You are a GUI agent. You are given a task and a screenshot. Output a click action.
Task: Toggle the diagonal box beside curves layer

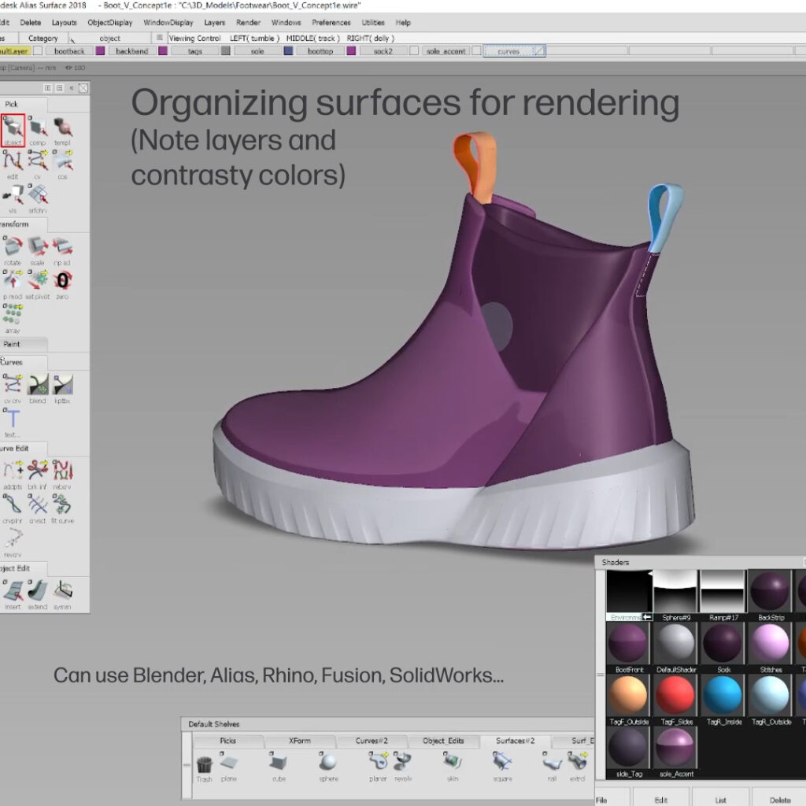[538, 51]
